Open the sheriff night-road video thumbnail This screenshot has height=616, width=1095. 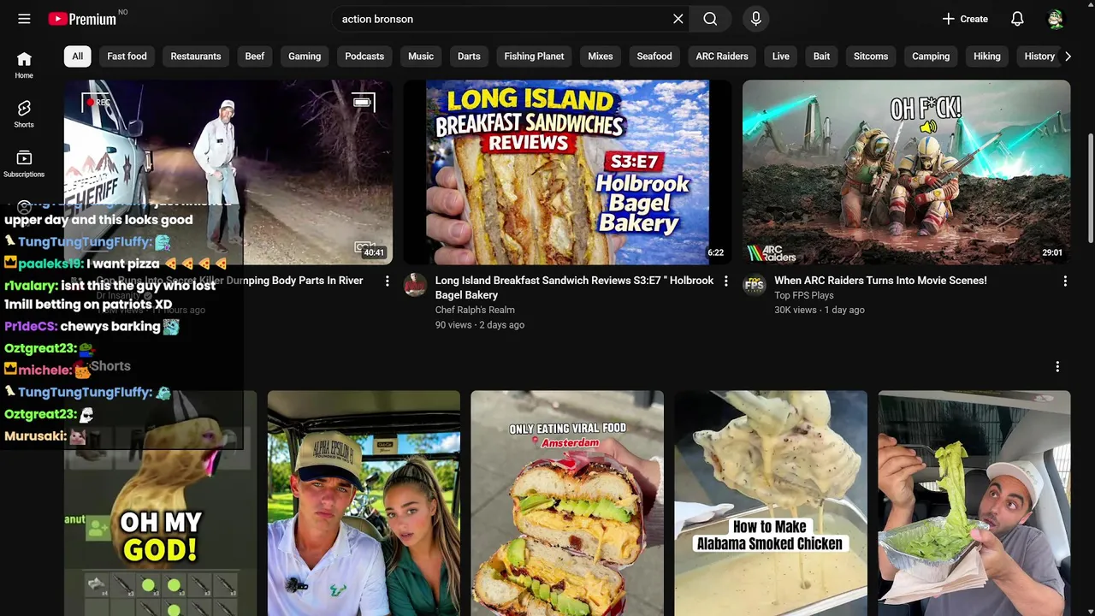click(228, 172)
